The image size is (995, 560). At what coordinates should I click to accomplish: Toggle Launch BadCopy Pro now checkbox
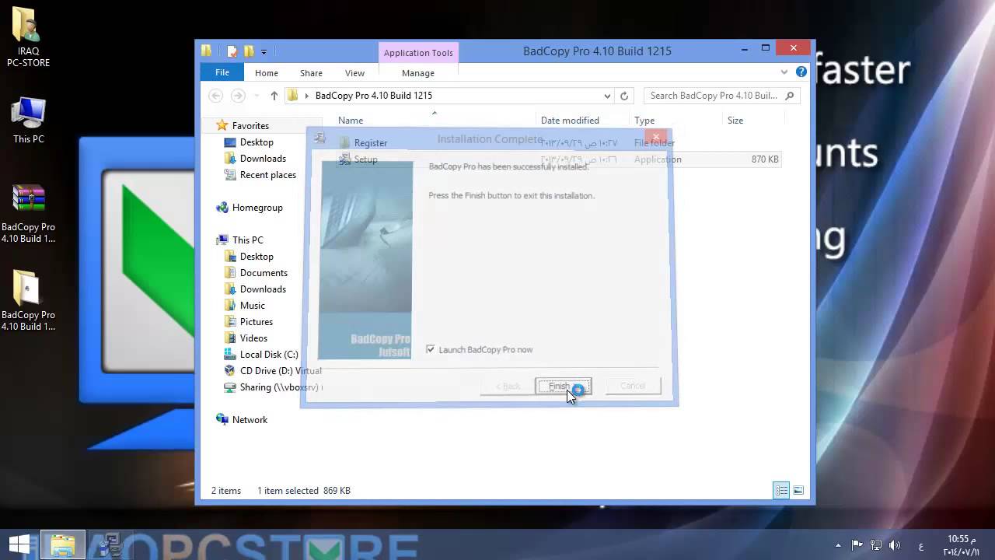click(431, 350)
